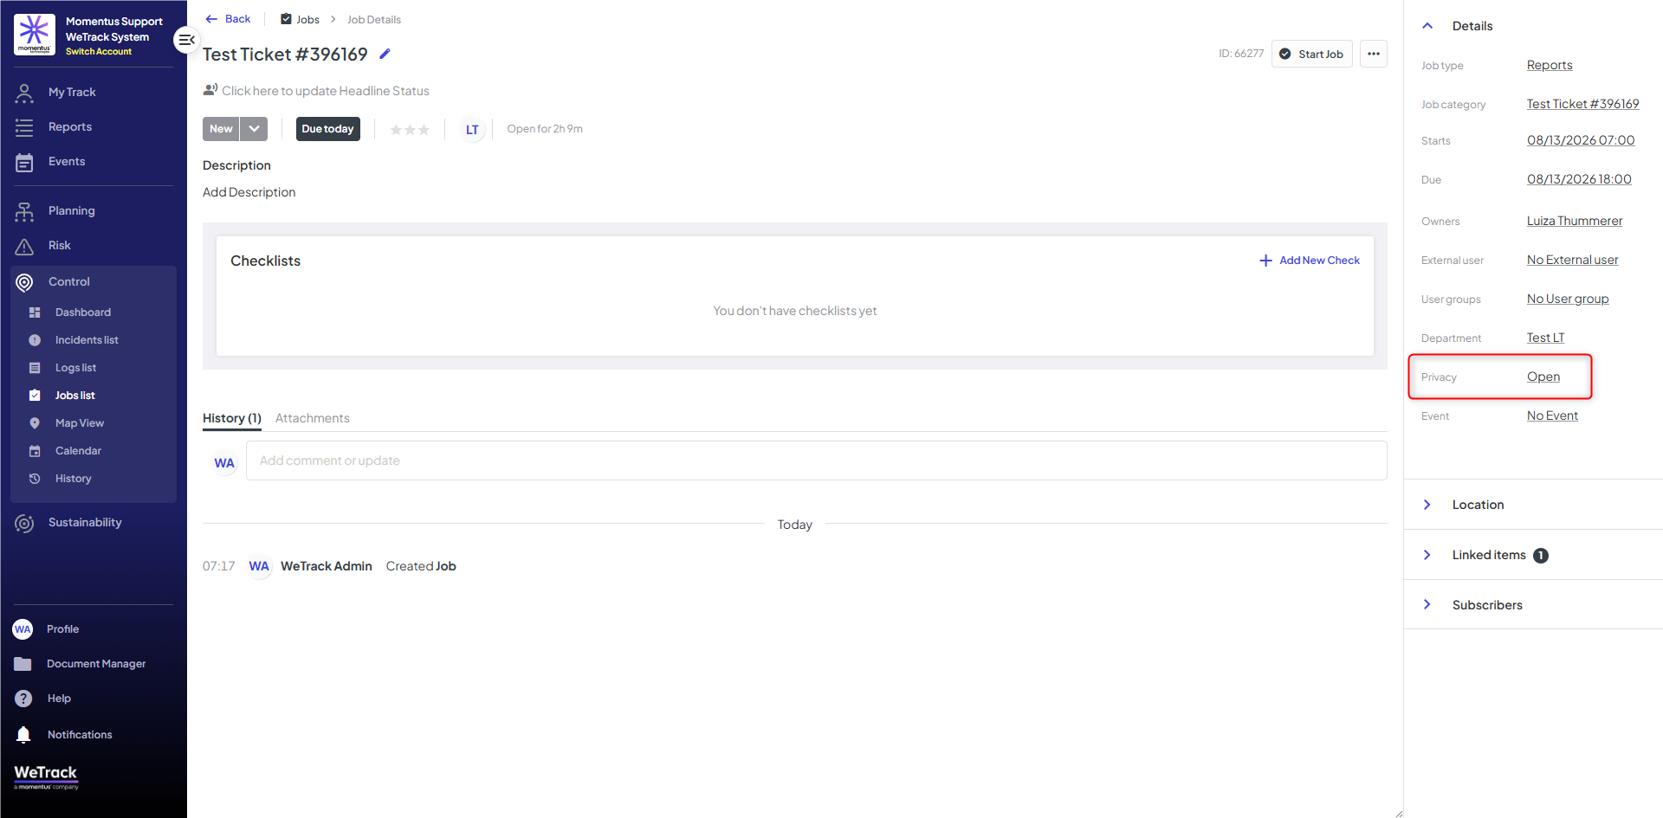Click the Notifications bell icon
This screenshot has width=1663, height=818.
coord(23,735)
